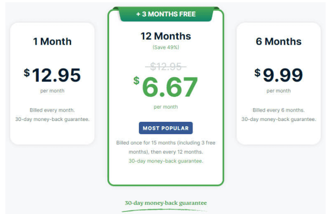The image size is (327, 214).
Task: Click the MOST POPULAR badge
Action: (166, 128)
